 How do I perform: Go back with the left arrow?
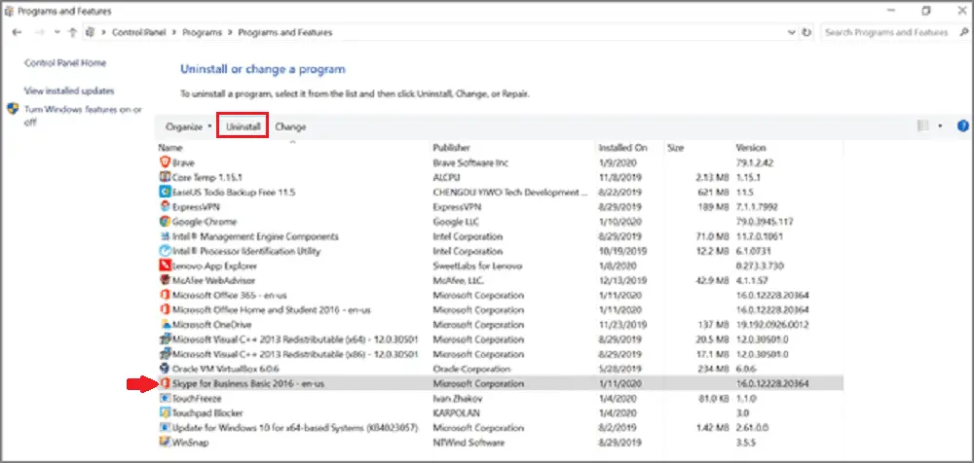point(17,32)
